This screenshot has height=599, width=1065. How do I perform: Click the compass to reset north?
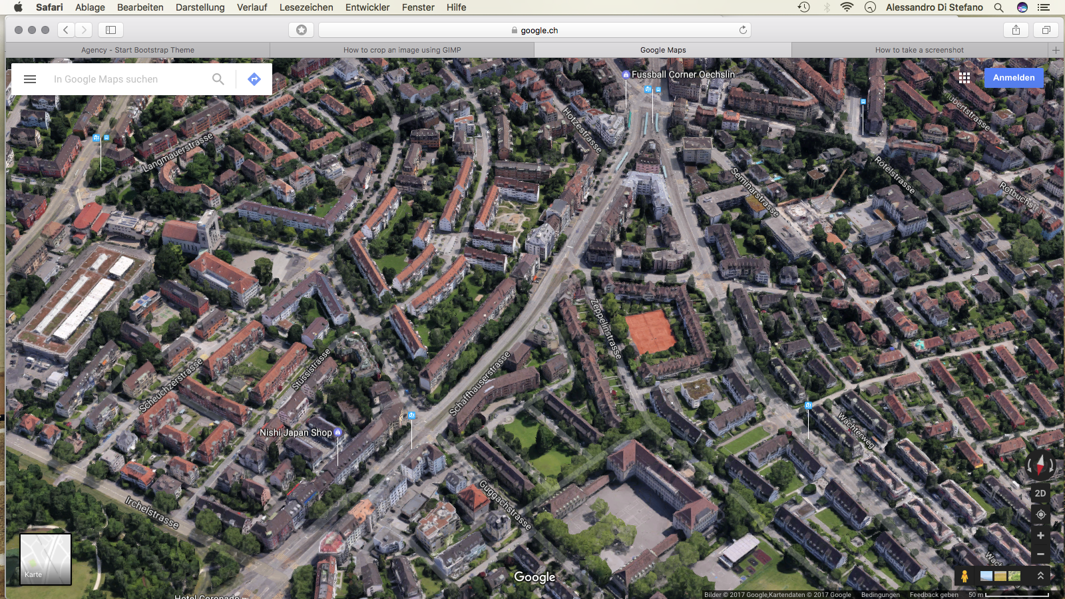coord(1040,465)
